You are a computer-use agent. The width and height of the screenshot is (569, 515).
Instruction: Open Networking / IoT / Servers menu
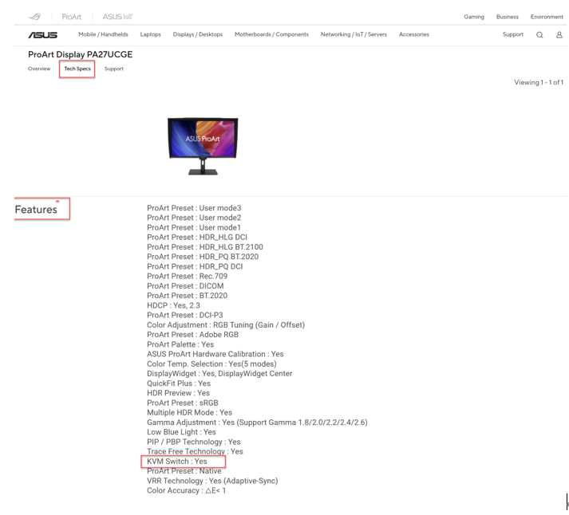coord(354,34)
